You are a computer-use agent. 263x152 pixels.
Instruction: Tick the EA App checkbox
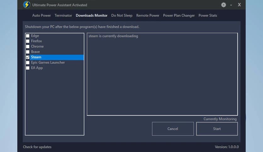[x=28, y=68]
